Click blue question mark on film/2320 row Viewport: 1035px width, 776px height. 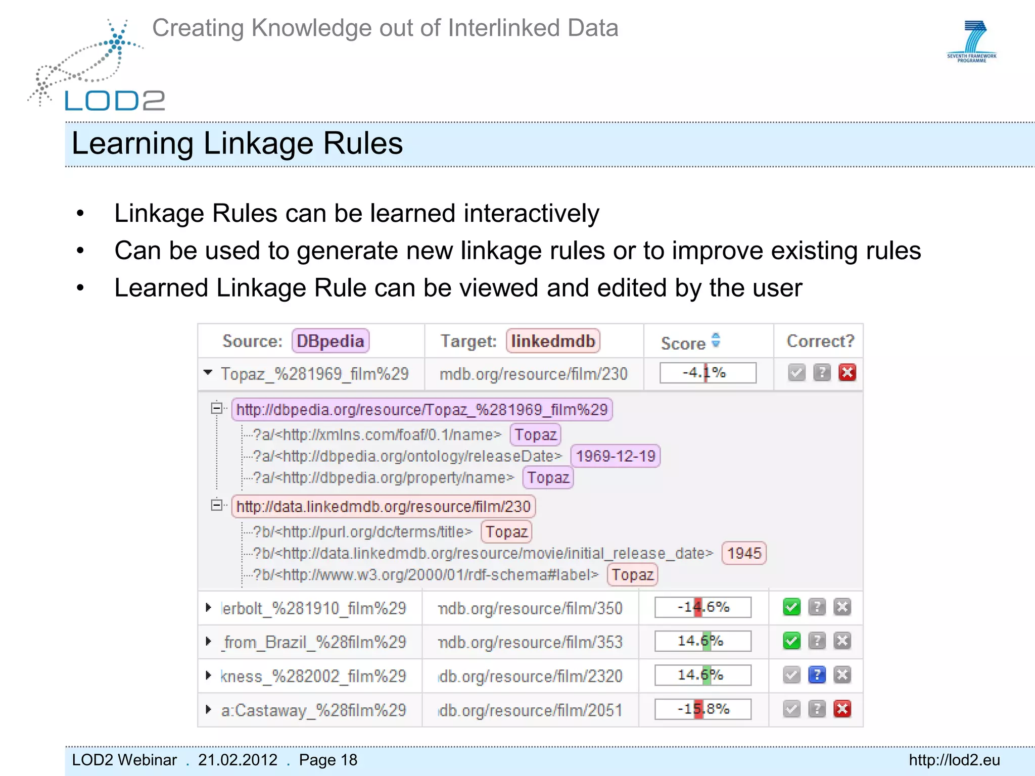pos(817,674)
